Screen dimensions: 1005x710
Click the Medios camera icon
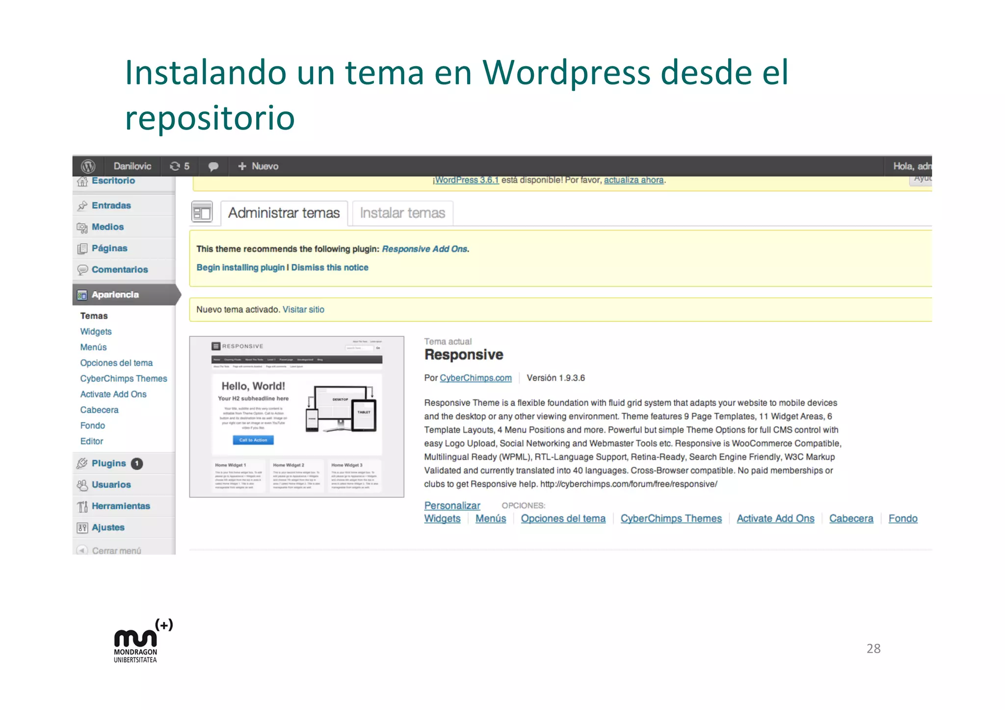(x=82, y=227)
